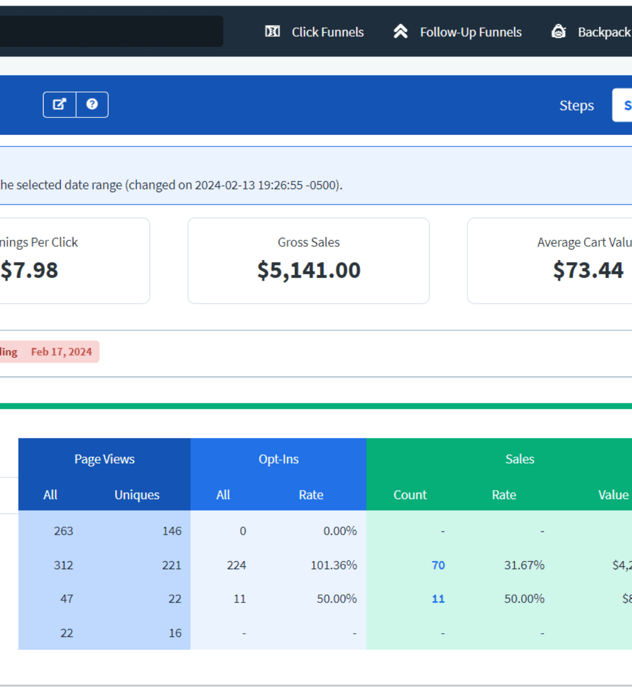Click the Count subheader under Sales

click(410, 494)
